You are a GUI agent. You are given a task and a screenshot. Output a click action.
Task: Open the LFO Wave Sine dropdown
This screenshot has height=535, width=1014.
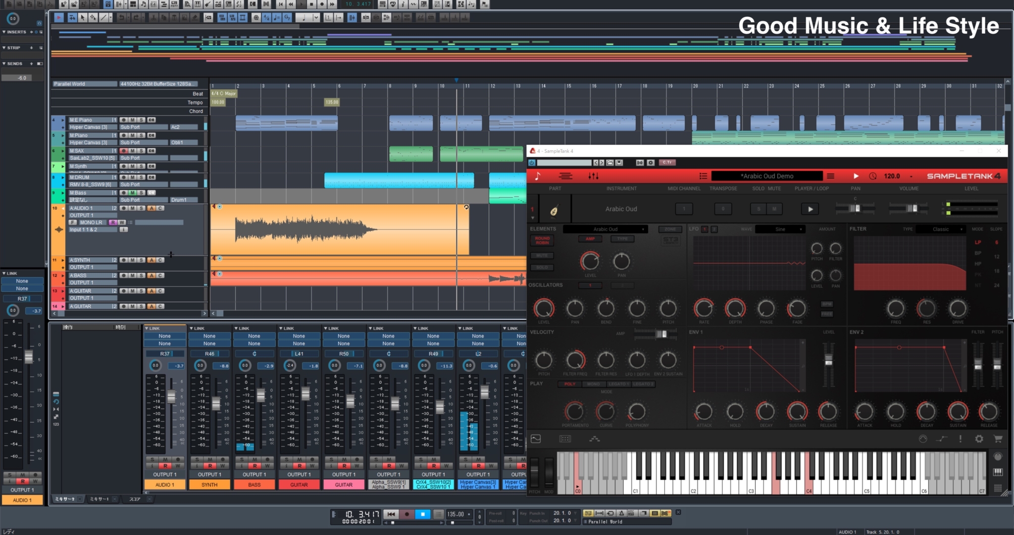pyautogui.click(x=780, y=229)
